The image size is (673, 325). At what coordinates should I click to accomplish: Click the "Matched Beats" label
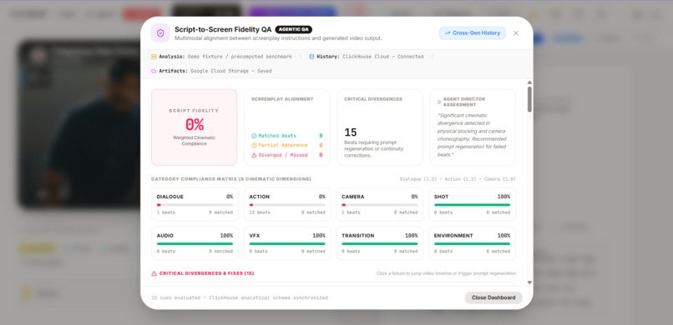click(277, 136)
